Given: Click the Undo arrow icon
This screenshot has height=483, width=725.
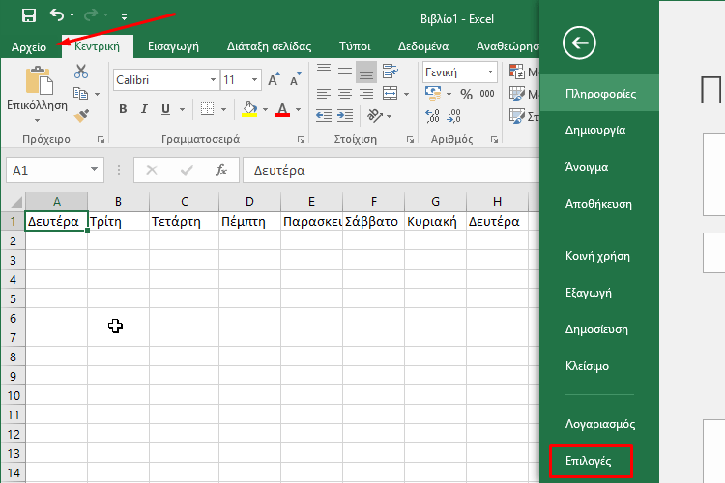Looking at the screenshot, I should (x=57, y=15).
